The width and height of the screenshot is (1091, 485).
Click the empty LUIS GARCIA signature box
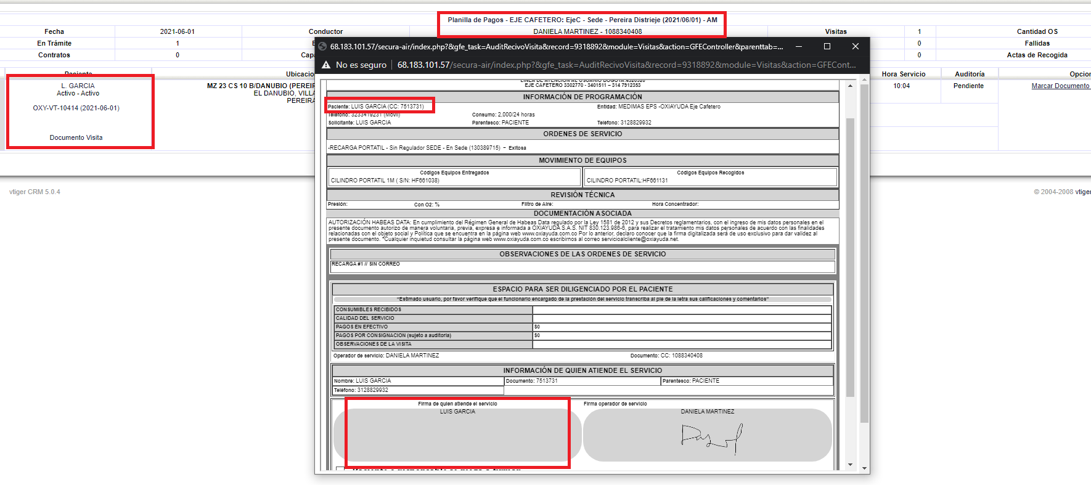[457, 435]
